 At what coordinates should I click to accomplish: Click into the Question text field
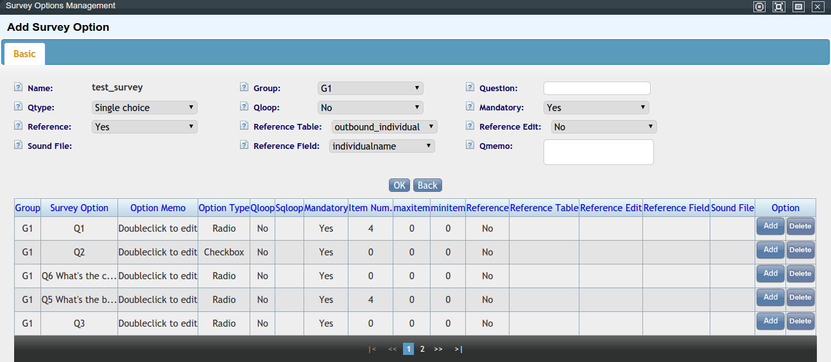tap(597, 89)
